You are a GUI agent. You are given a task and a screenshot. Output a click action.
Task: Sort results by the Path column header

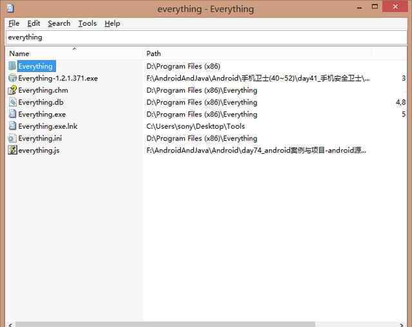[x=257, y=53]
